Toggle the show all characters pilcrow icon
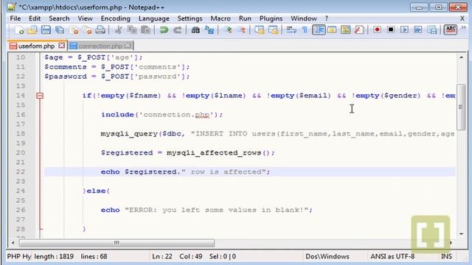 tap(305, 30)
